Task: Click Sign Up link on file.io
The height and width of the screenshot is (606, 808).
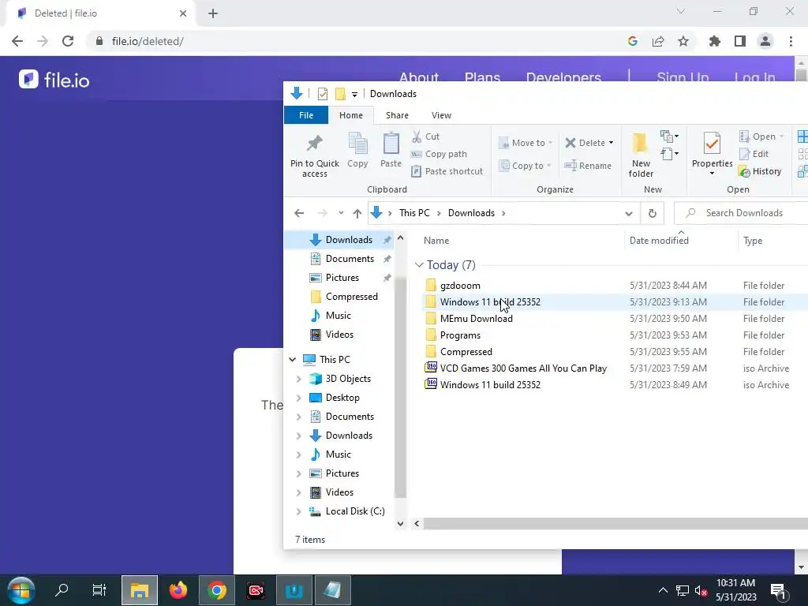Action: (683, 77)
